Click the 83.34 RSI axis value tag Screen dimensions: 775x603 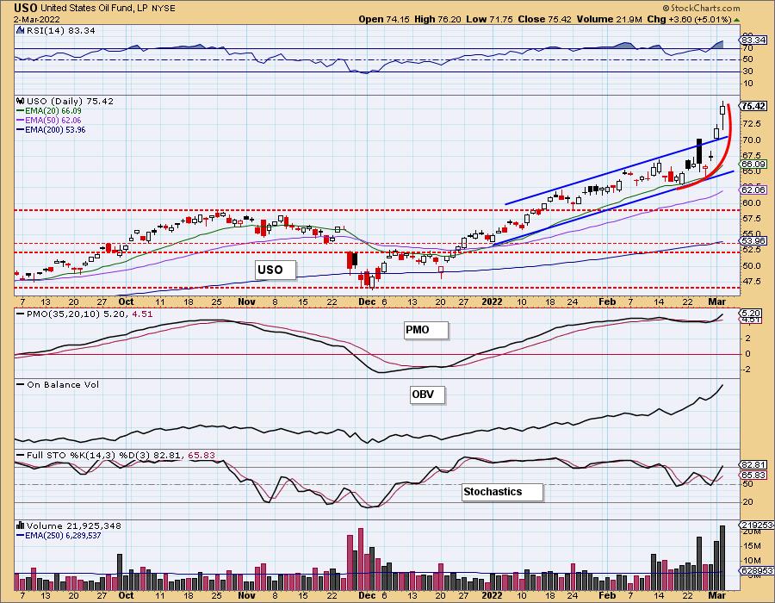coord(753,40)
